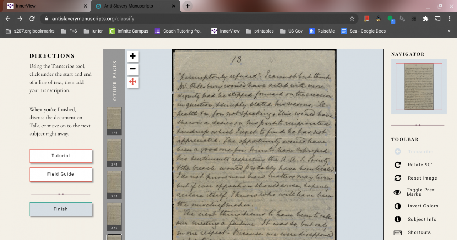Viewport: 457px width, 240px height.
Task: Click the Directions heading
Action: 52,56
